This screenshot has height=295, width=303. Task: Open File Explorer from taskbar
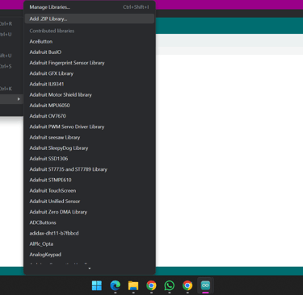pos(133,285)
